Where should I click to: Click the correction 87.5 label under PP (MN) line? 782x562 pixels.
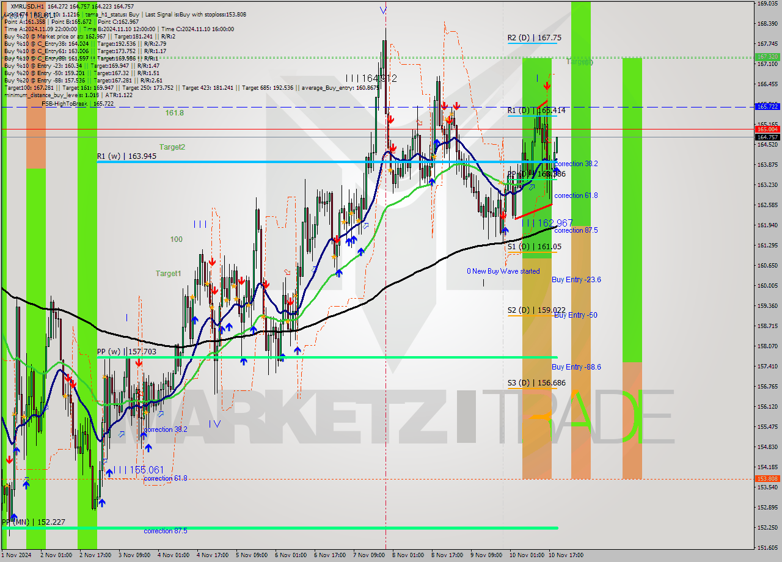tap(166, 531)
